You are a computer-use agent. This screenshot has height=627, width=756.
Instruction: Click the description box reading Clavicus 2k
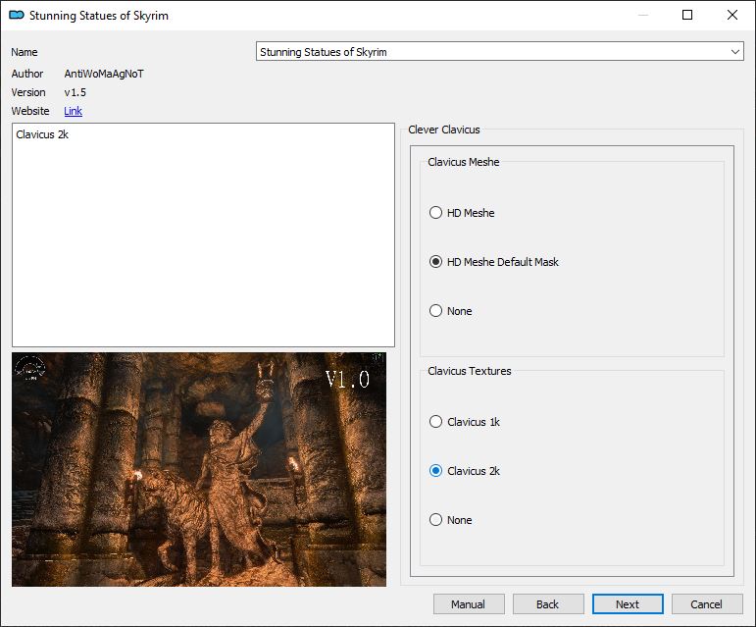click(x=203, y=235)
